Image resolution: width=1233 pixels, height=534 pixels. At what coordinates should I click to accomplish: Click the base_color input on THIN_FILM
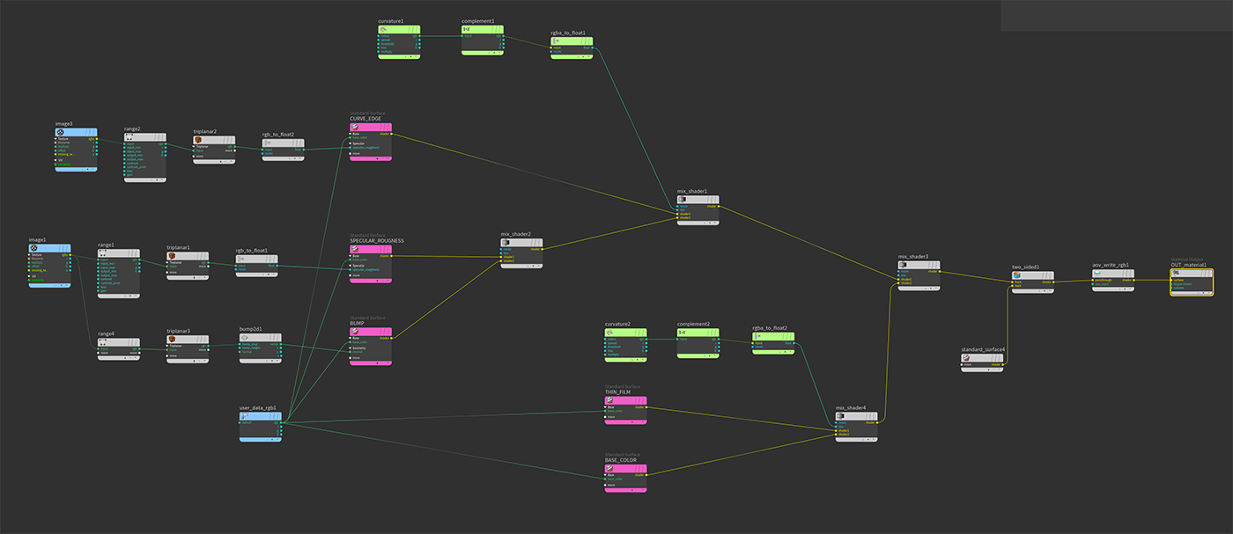click(x=607, y=411)
